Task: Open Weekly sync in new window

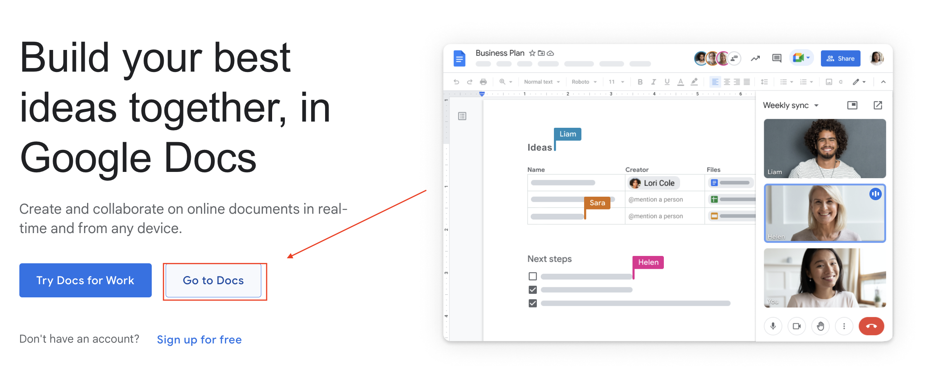Action: click(878, 105)
